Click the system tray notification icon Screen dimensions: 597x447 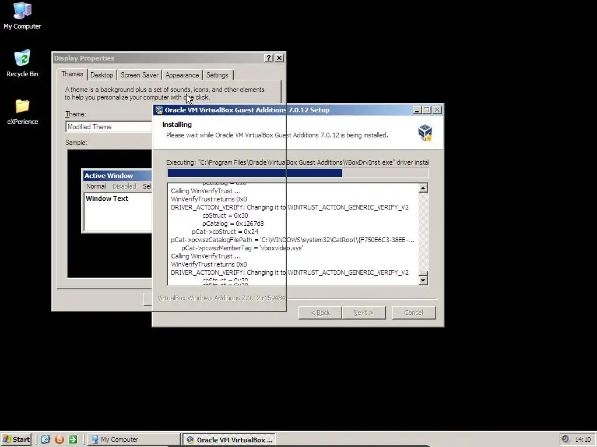tap(566, 439)
